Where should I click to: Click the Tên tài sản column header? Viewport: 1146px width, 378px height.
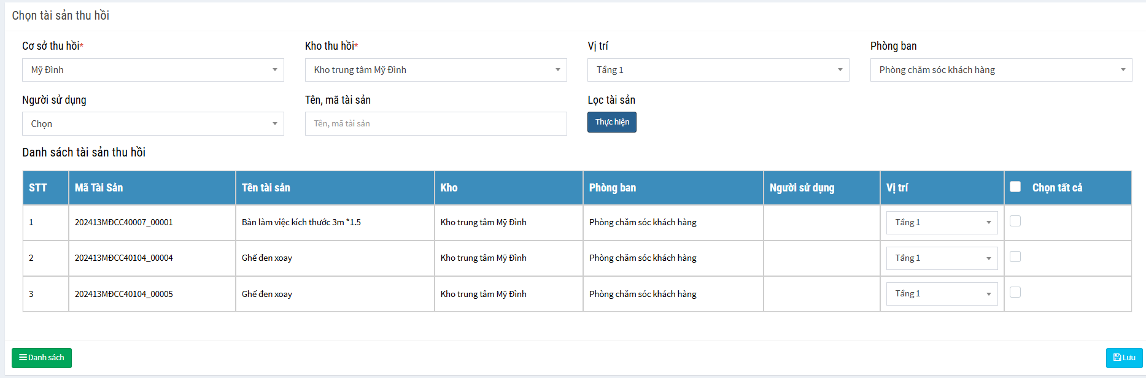point(266,188)
